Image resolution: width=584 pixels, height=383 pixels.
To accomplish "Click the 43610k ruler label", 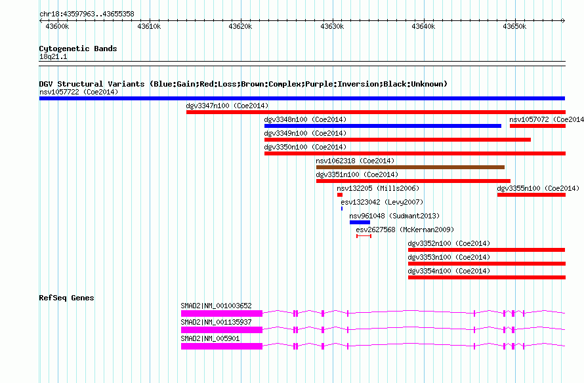I will coord(149,26).
